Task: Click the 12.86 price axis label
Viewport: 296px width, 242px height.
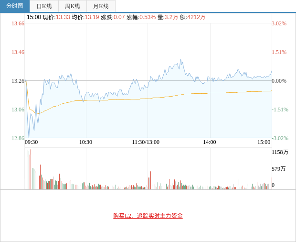Action: (x=18, y=138)
